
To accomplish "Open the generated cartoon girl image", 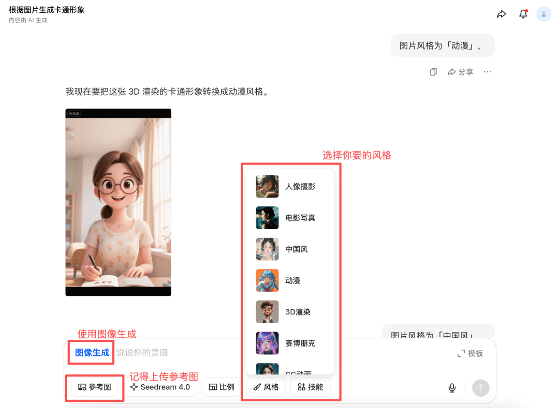I will 118,202.
